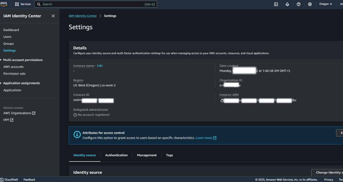343x182 pixels.
Task: Click external link icon beside AWS Organizations
Action: [x=34, y=113]
